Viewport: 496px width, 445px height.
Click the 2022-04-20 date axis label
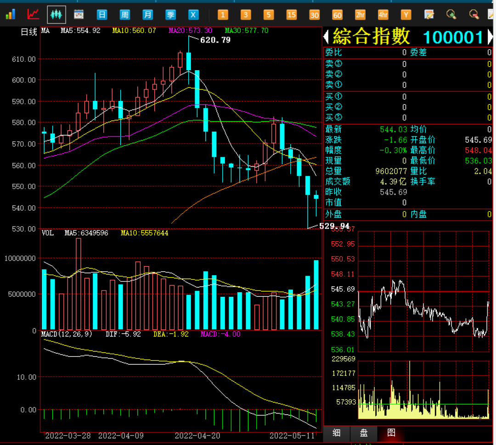pyautogui.click(x=197, y=436)
